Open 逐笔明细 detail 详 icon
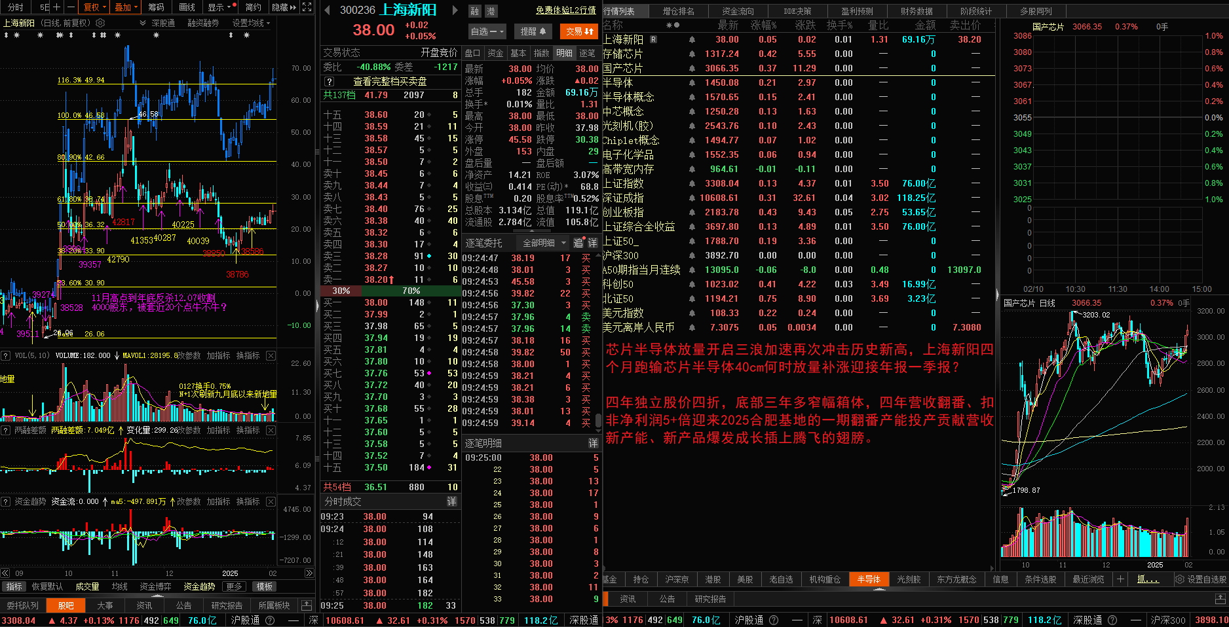The image size is (1229, 627). pyautogui.click(x=593, y=443)
